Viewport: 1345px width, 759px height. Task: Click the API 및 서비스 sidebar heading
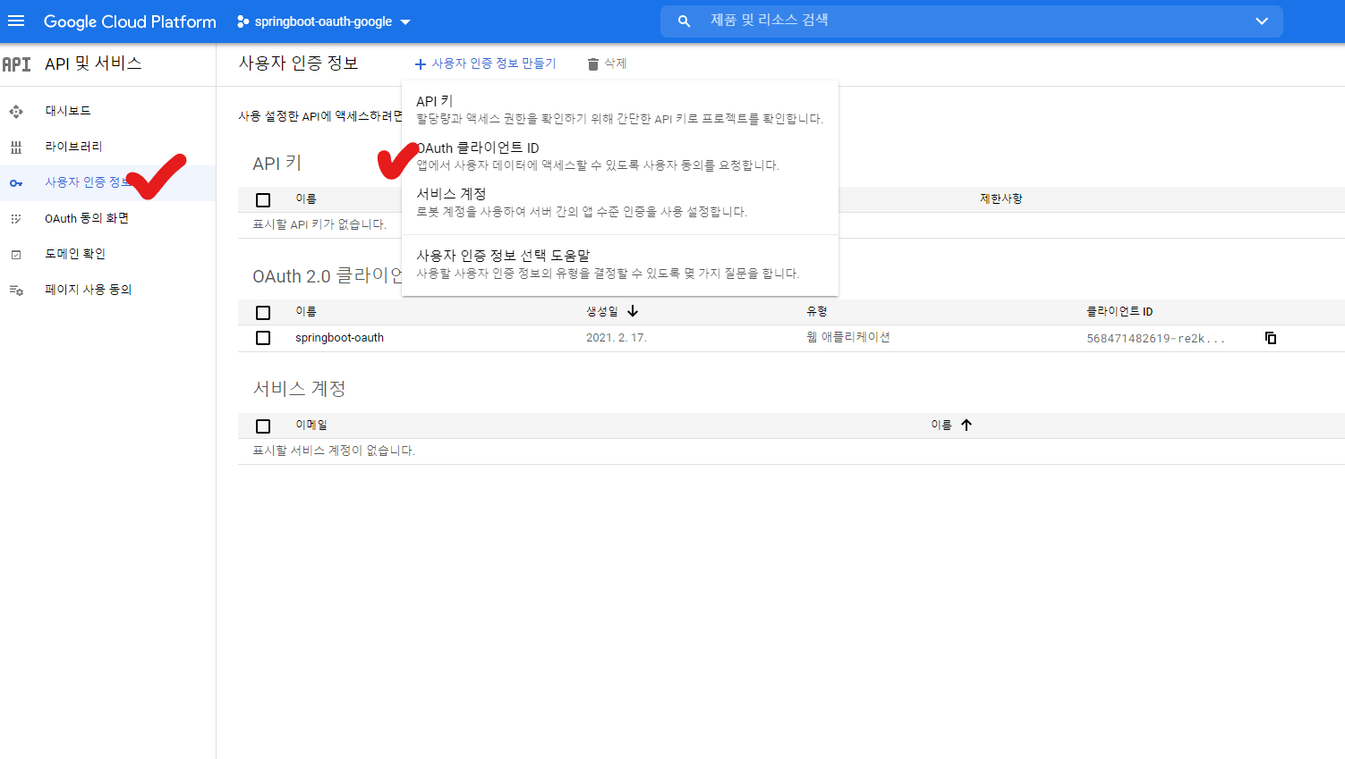[x=93, y=63]
